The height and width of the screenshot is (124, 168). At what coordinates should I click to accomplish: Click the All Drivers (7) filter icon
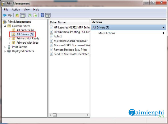(x=14, y=34)
